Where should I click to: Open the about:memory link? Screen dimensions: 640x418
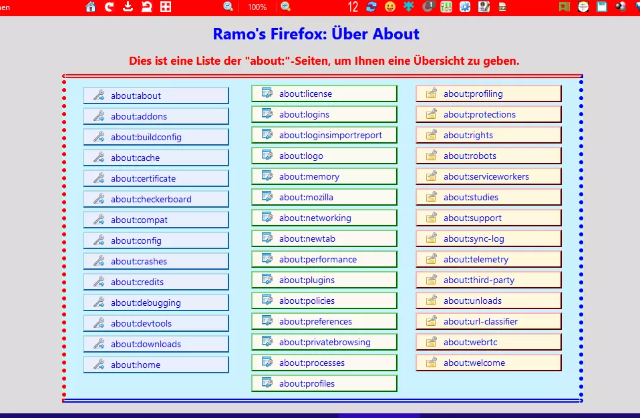click(324, 176)
